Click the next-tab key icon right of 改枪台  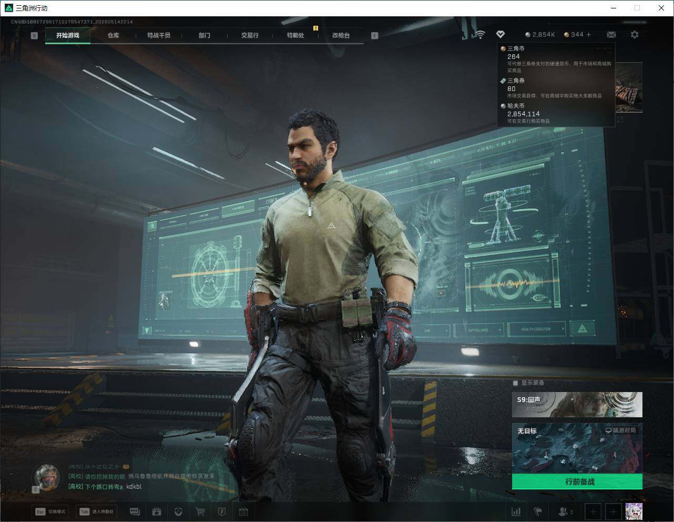tap(374, 35)
